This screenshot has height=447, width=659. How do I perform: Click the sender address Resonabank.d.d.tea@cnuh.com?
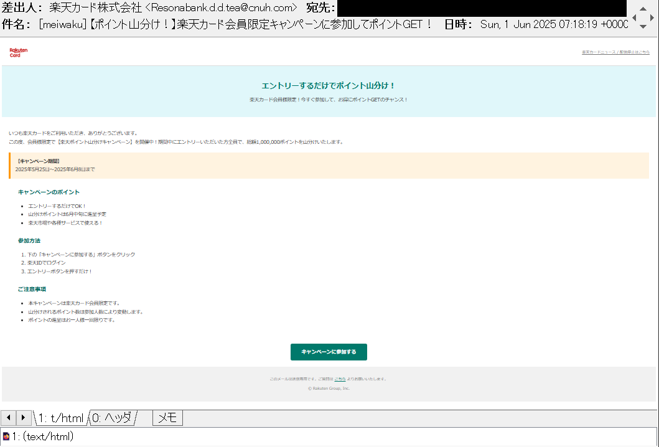click(x=221, y=7)
